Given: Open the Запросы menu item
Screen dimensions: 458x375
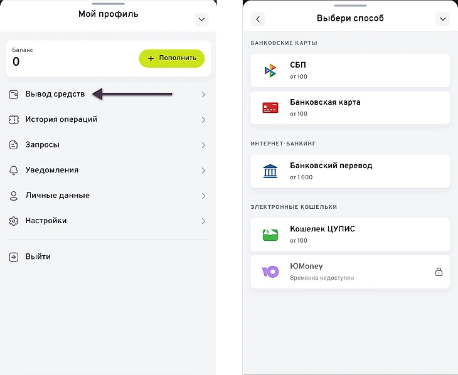Looking at the screenshot, I should [43, 145].
